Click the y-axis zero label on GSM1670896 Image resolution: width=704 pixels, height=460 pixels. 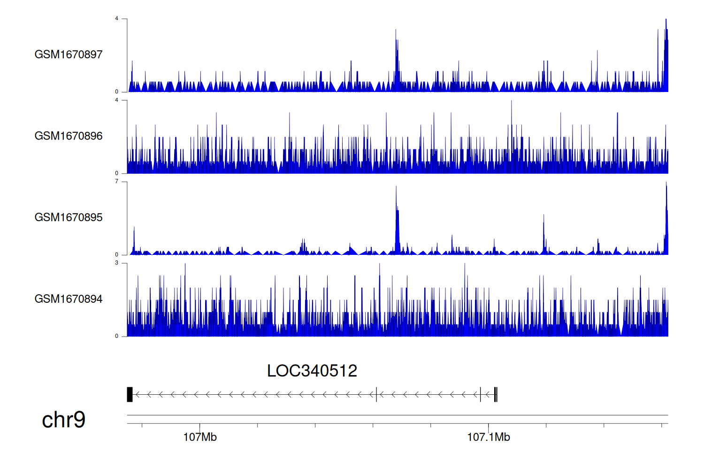117,173
